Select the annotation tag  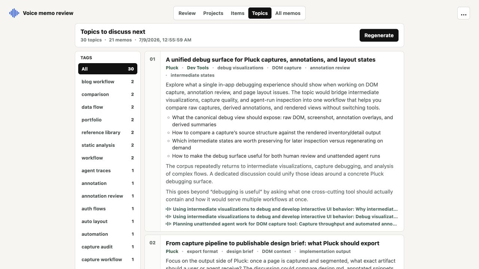108,183
